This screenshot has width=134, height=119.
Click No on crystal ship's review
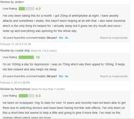[x=67, y=76]
